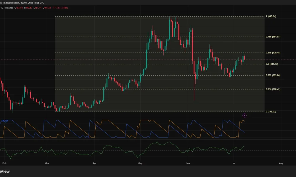Click the Aug label on time axis

[281, 163]
